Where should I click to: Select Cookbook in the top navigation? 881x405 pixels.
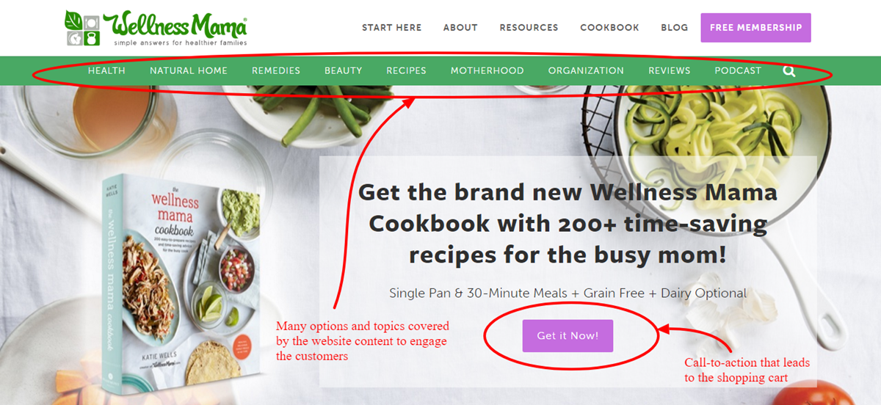[x=609, y=28]
